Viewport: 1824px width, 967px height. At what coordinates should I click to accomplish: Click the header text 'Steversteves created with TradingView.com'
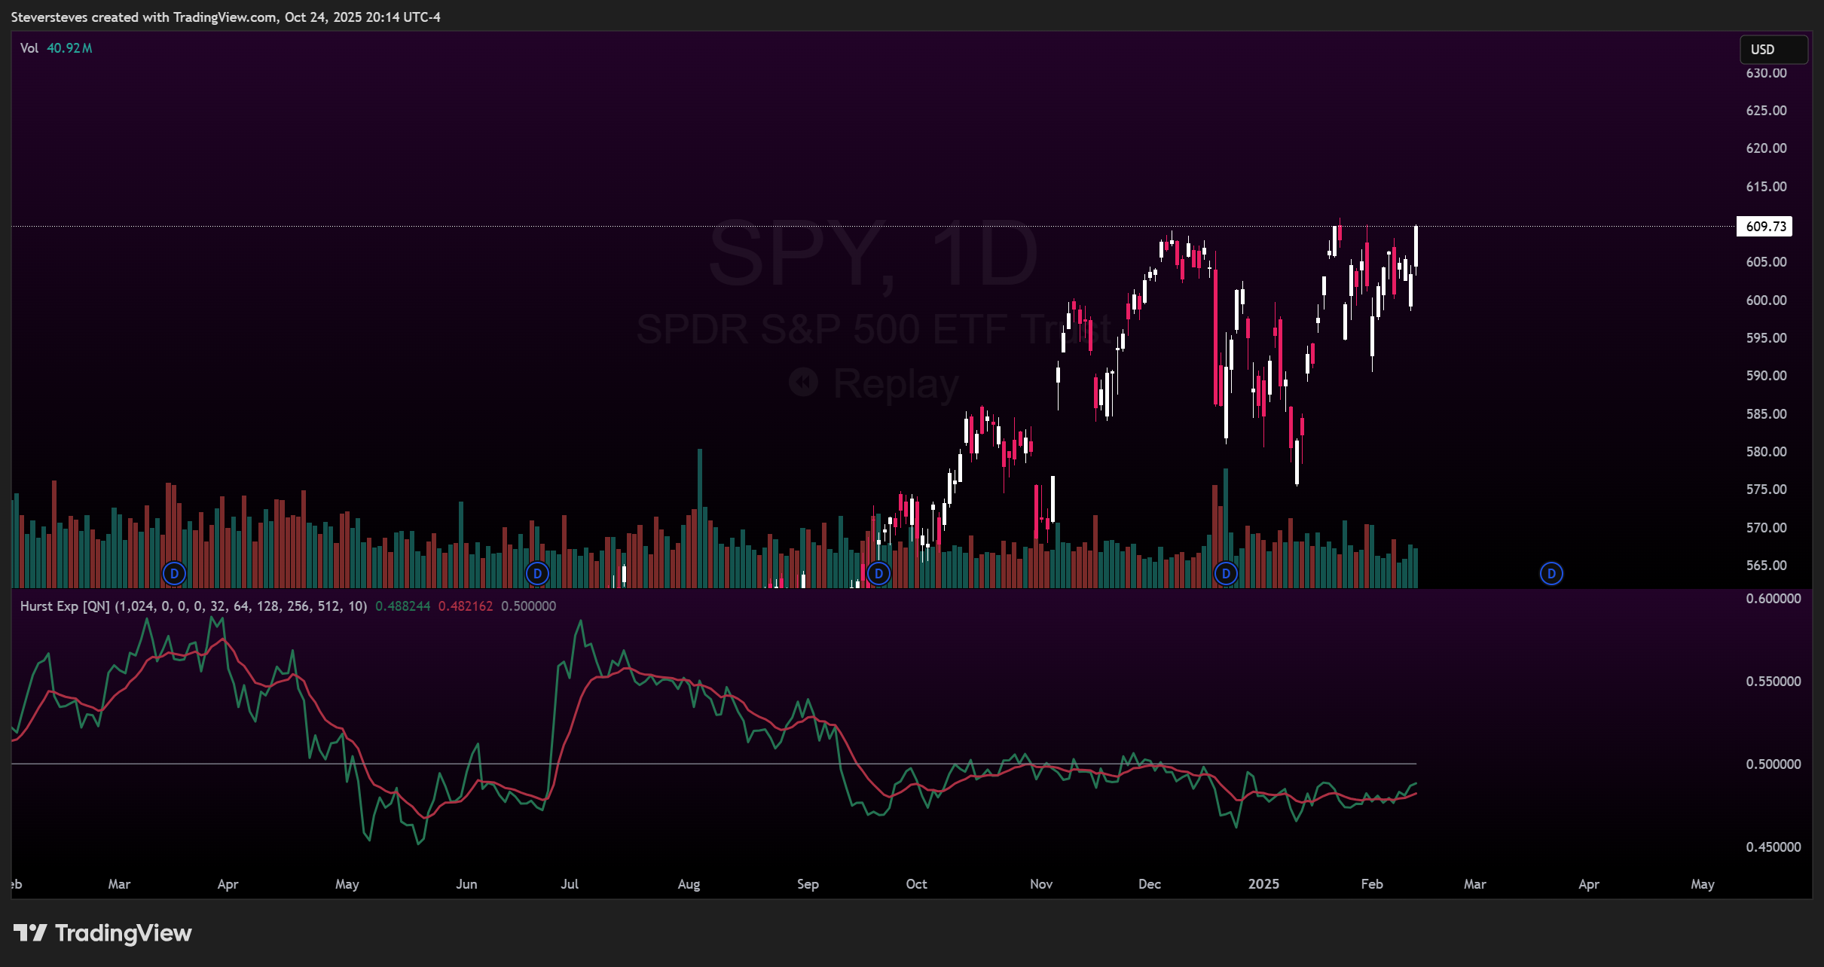[144, 17]
